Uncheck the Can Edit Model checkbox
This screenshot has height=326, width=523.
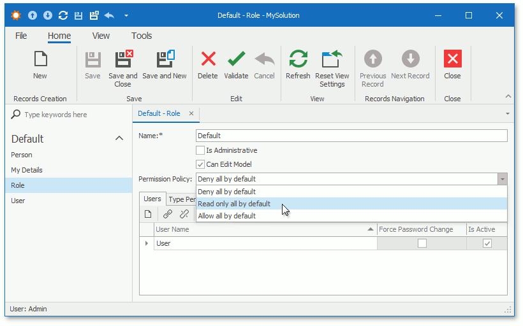tap(200, 164)
